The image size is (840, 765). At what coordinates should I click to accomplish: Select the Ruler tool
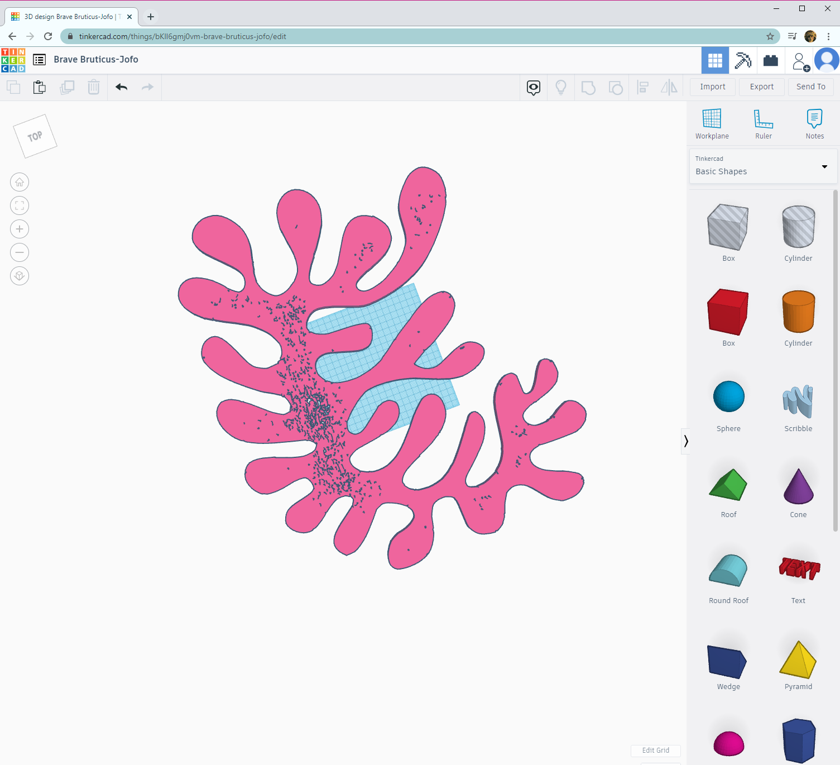[x=763, y=123]
